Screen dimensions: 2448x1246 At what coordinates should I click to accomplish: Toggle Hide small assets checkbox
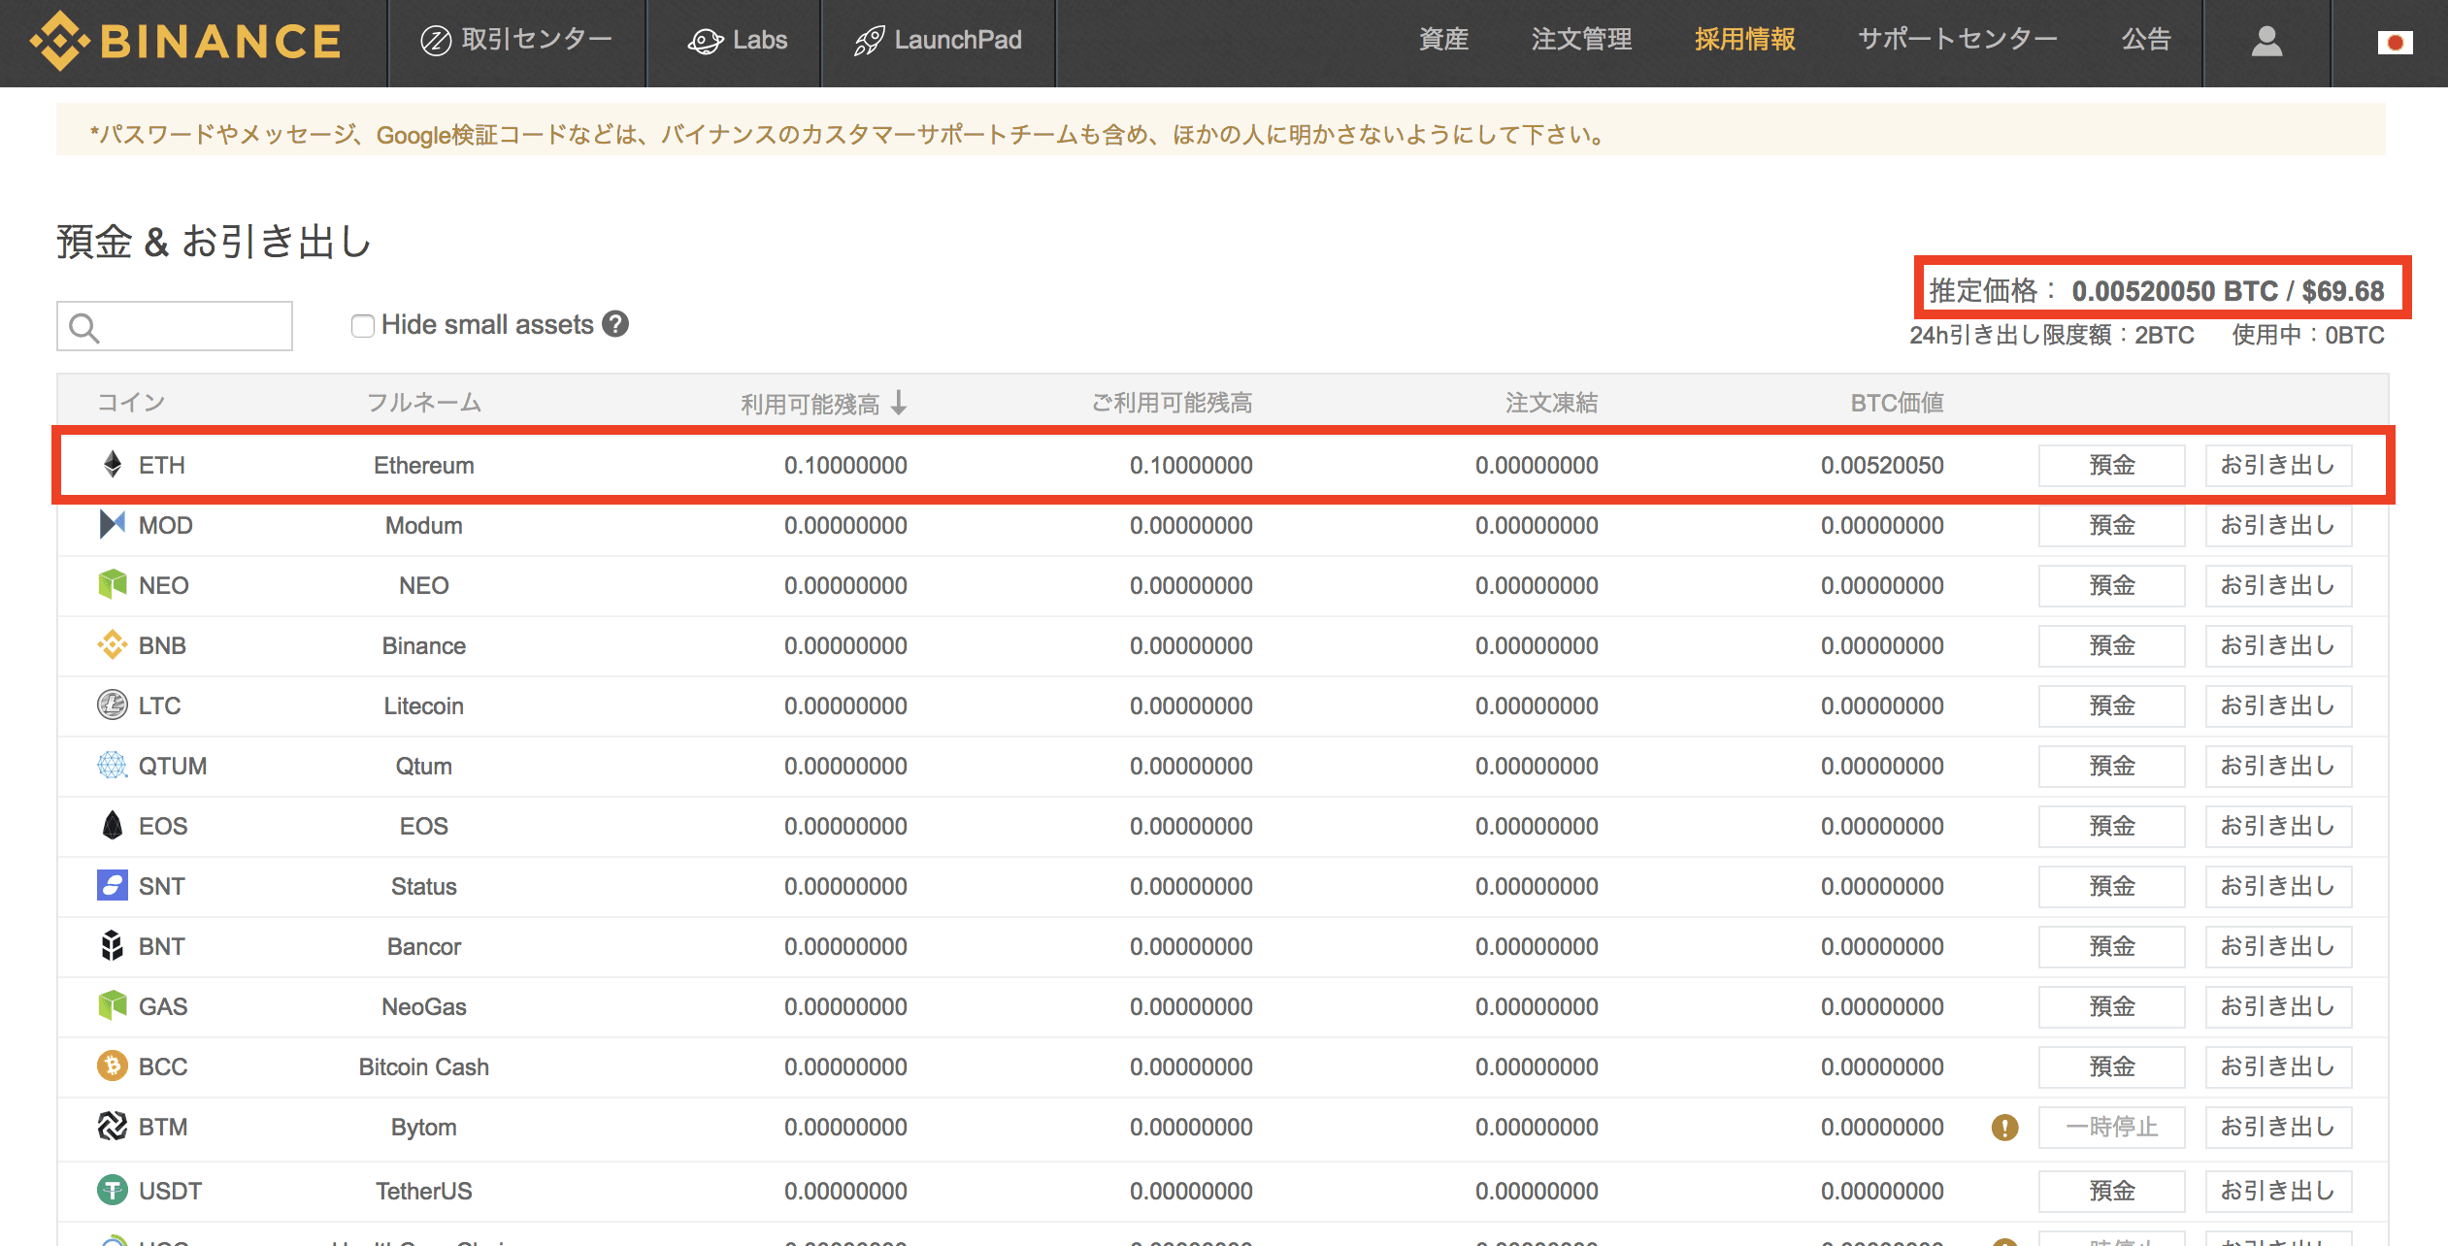pos(363,326)
